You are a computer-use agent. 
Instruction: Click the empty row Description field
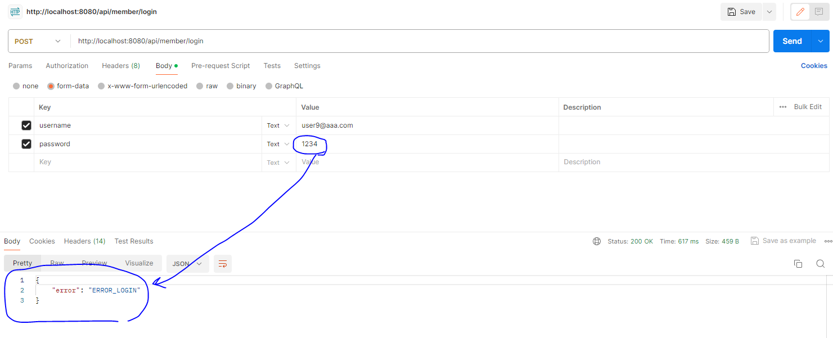(x=694, y=162)
